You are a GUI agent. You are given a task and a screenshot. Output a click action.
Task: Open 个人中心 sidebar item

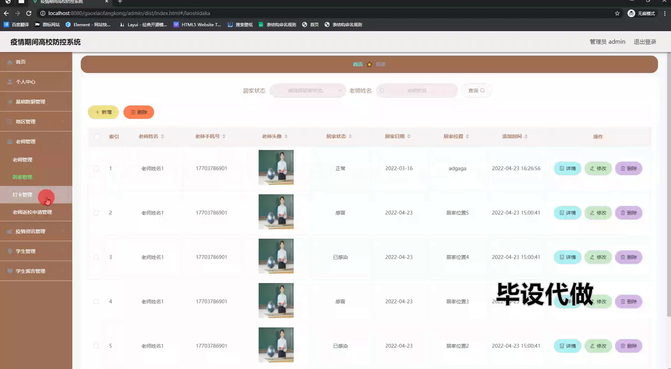pos(36,82)
